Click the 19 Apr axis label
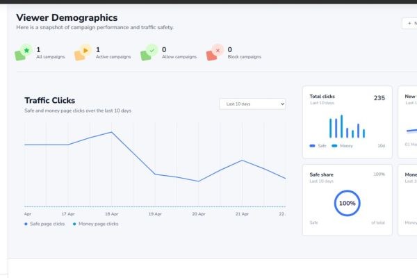 click(155, 214)
